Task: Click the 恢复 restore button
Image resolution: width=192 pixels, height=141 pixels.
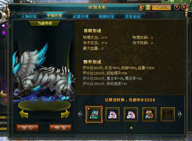Action: pos(60,128)
